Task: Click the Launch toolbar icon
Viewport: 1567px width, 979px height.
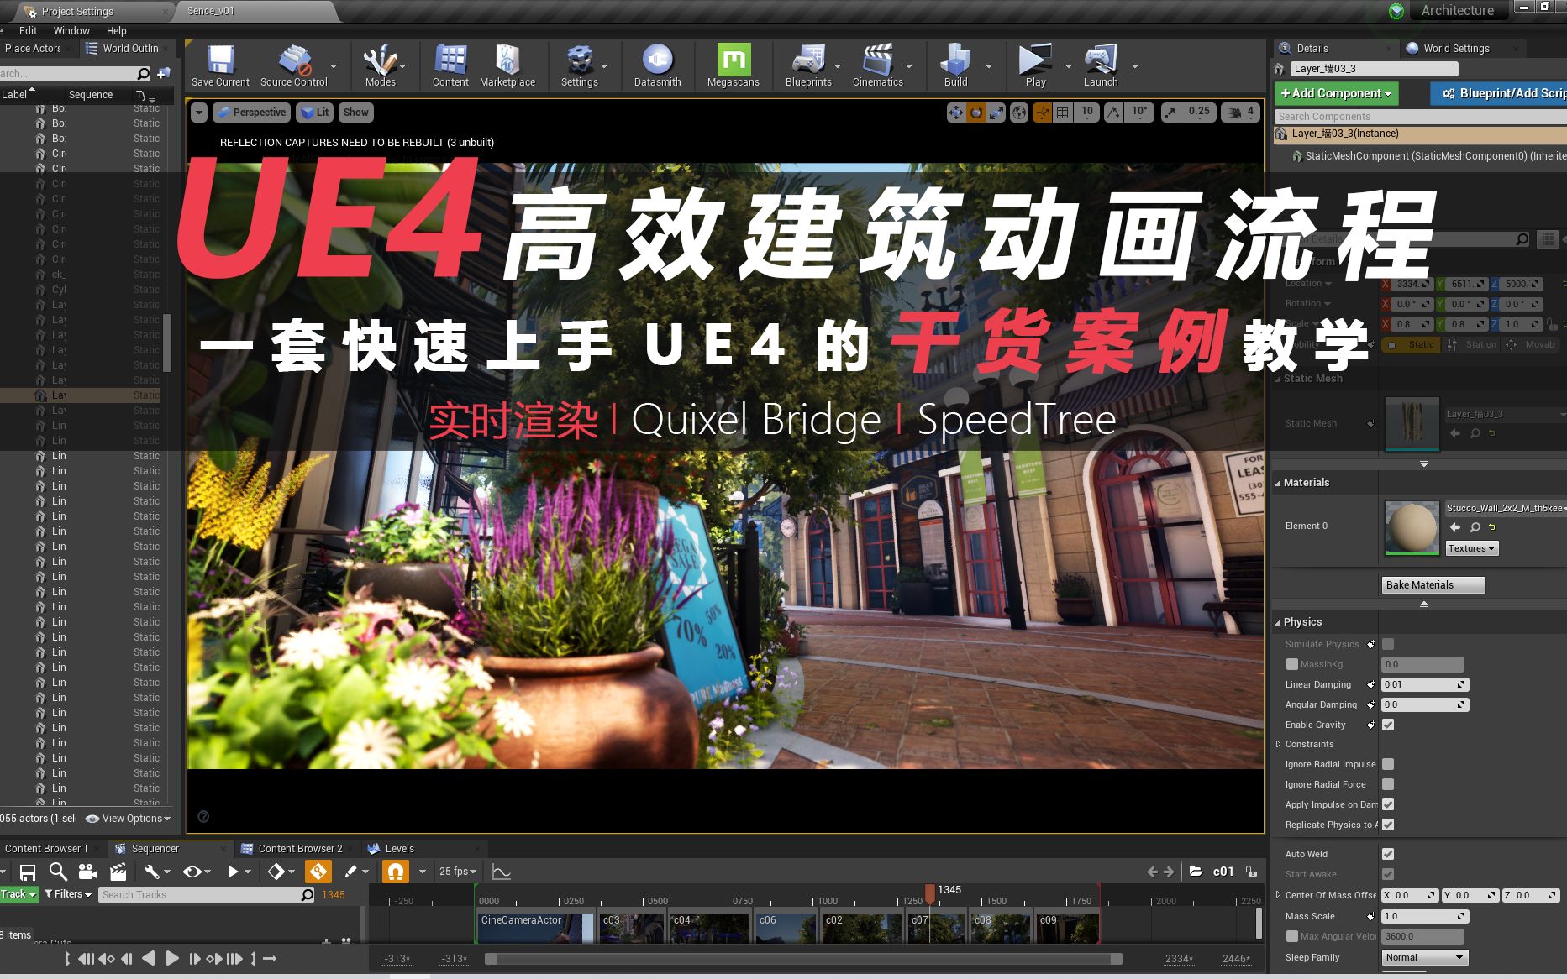Action: point(1101,65)
